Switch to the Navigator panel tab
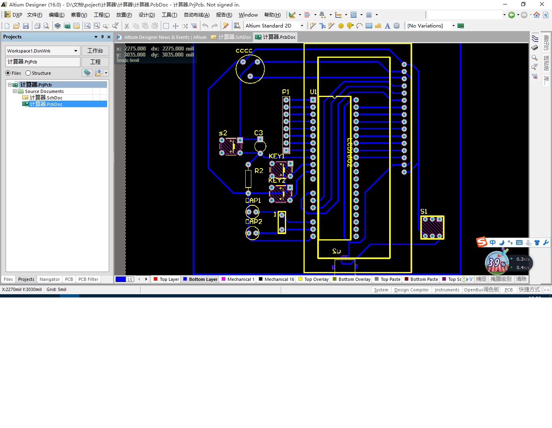 (50, 279)
